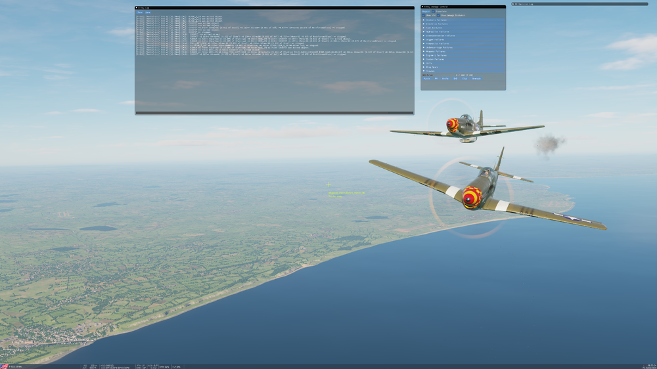Click the Knife button under Crewman
This screenshot has width=657, height=369.
coord(445,78)
